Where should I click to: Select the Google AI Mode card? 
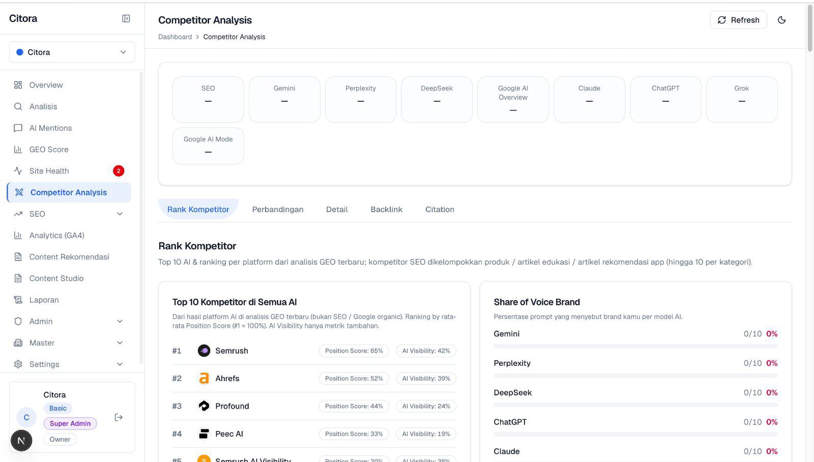point(208,146)
